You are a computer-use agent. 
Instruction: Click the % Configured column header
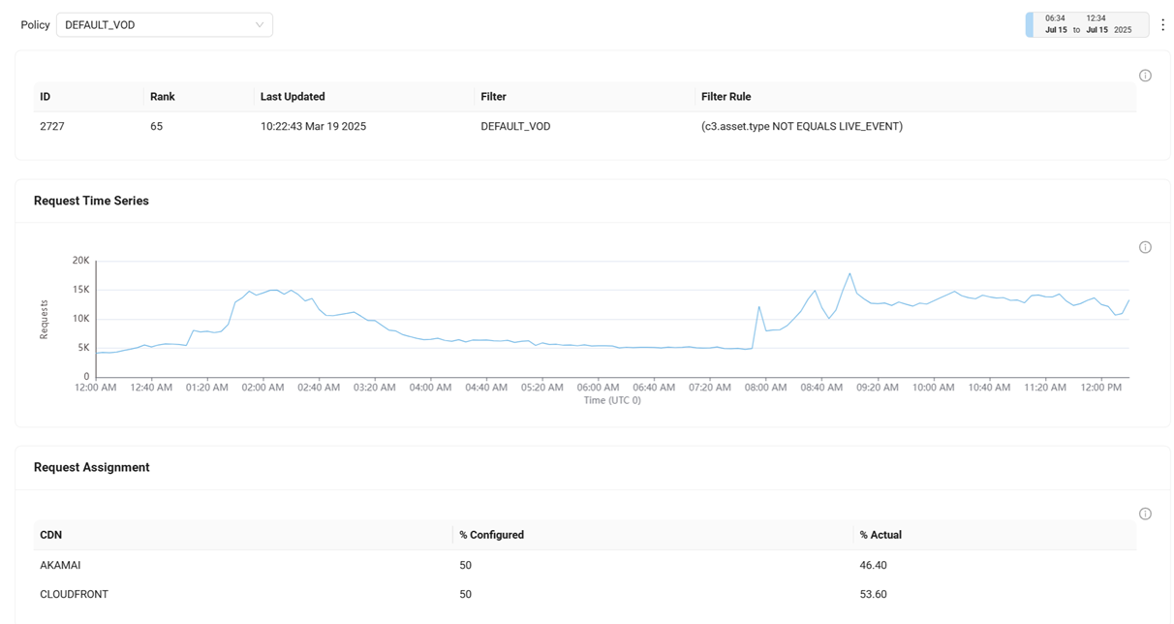click(492, 535)
